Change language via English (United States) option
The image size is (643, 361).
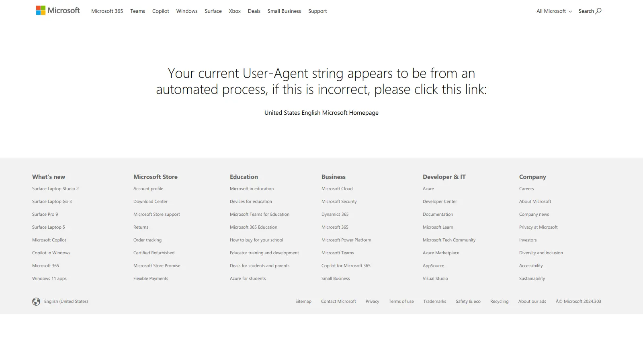[66, 301]
